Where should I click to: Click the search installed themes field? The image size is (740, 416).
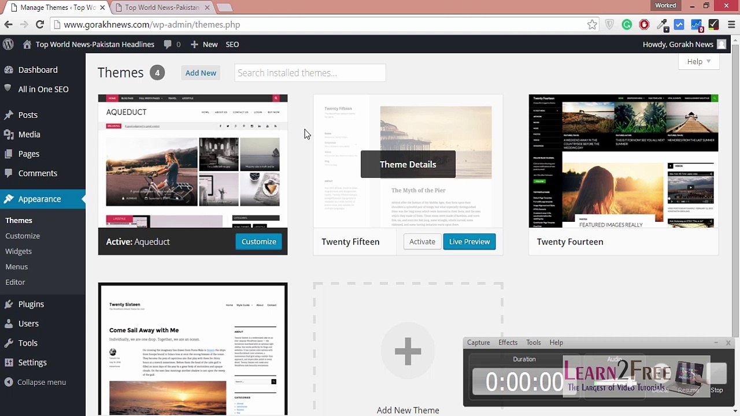[x=310, y=73]
